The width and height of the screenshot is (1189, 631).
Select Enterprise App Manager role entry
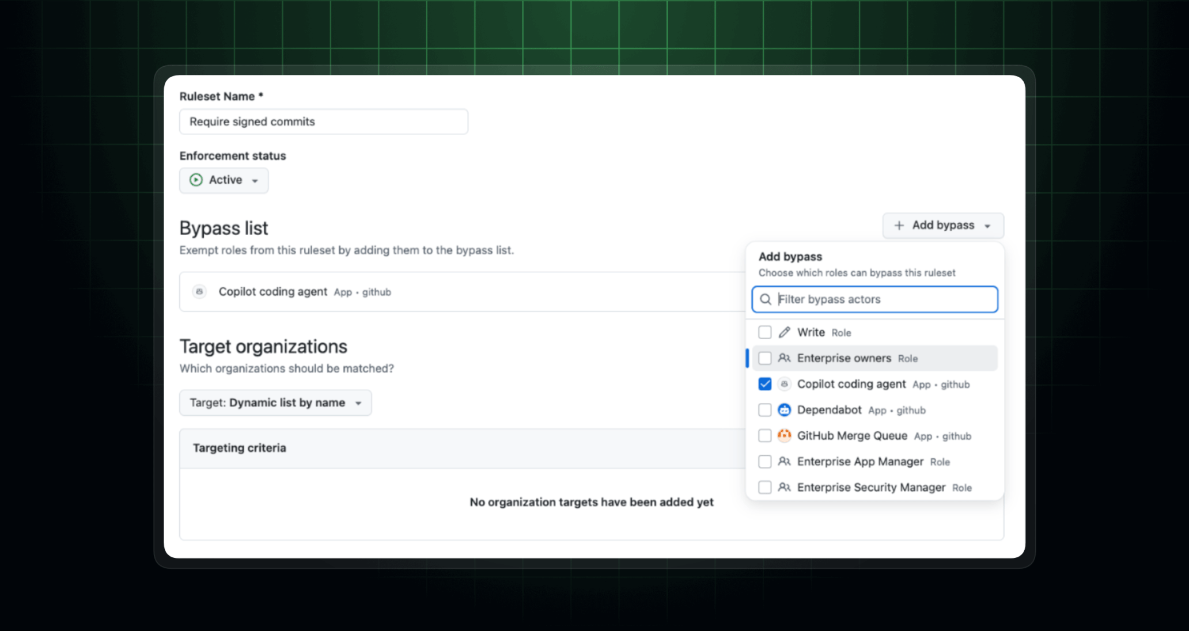(x=859, y=462)
